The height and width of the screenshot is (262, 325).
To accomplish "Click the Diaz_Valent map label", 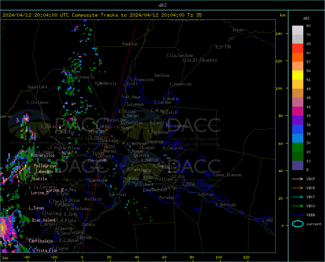I will coord(44,220).
